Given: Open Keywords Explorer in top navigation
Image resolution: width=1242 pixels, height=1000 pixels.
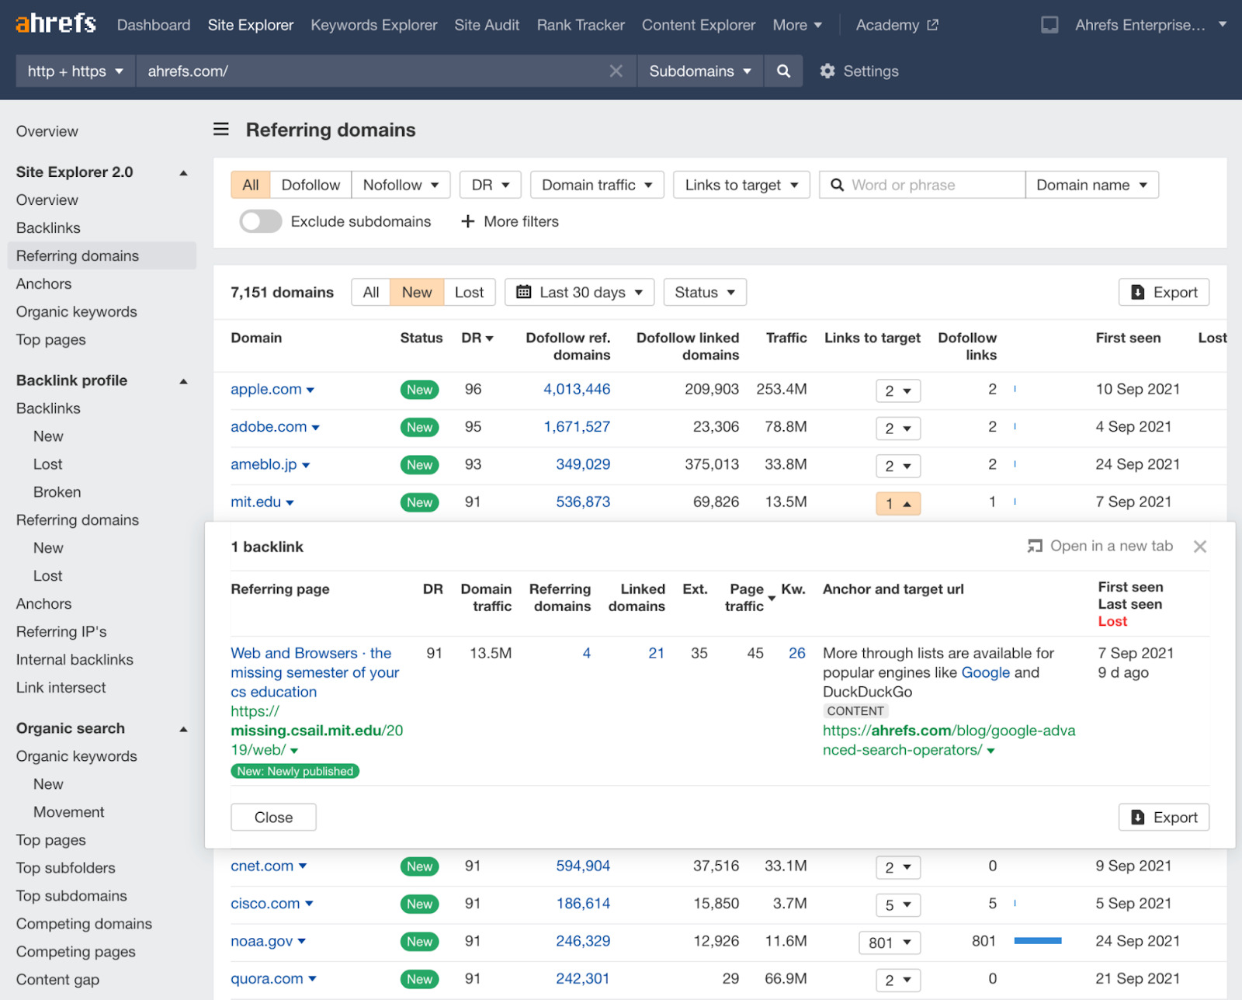Looking at the screenshot, I should [373, 25].
